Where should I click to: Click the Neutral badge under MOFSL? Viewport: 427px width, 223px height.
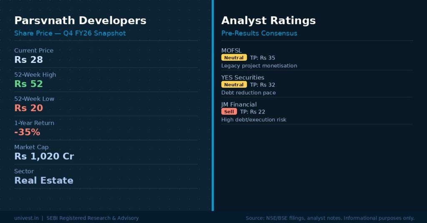[234, 57]
